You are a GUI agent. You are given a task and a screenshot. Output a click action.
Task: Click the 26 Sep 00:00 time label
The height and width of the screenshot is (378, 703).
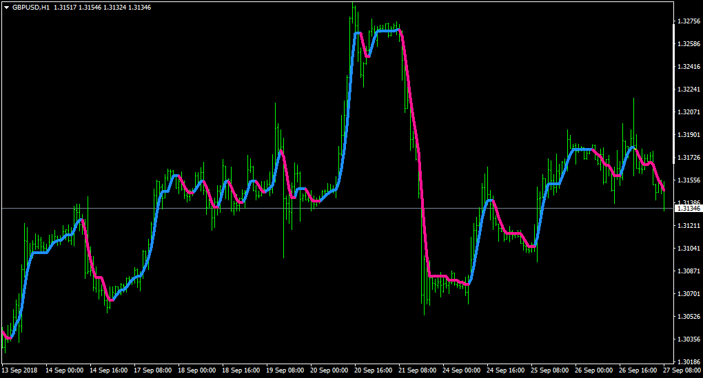[593, 370]
